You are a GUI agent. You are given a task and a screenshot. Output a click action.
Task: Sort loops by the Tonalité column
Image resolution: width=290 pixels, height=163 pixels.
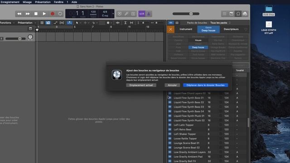tap(240, 71)
